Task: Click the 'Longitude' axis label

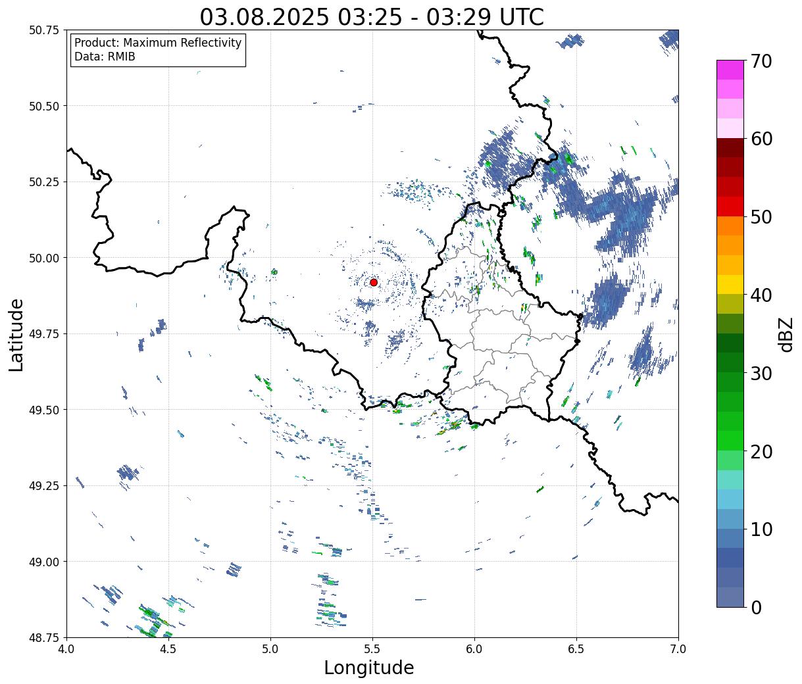Action: [369, 668]
